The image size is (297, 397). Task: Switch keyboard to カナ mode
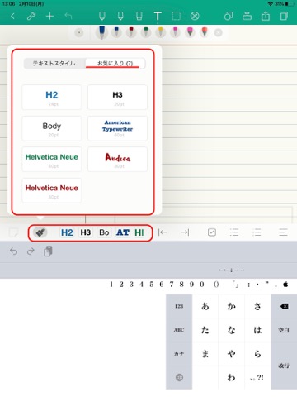[x=179, y=354]
